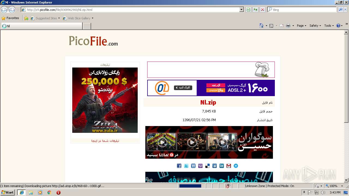
Task: Open Tools menu
Action: [x=329, y=26]
